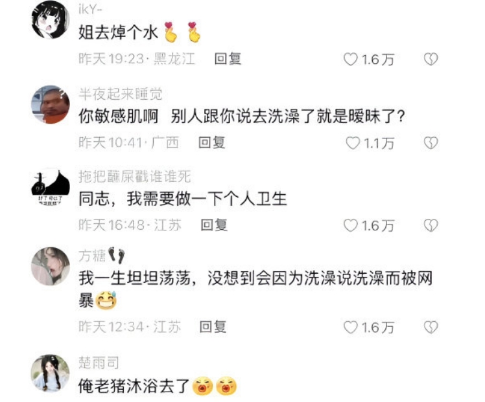Open 楚雨司 avatar profile picture
Viewport: 485px width, 402px height.
[x=51, y=373]
